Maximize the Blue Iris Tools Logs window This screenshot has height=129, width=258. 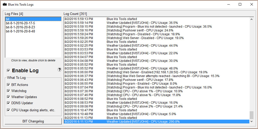click(240, 4)
